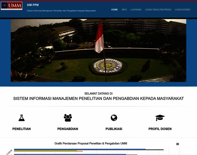The width and height of the screenshot is (197, 155).
Task: Click the globe icon for Publikasi
Action: (114, 118)
